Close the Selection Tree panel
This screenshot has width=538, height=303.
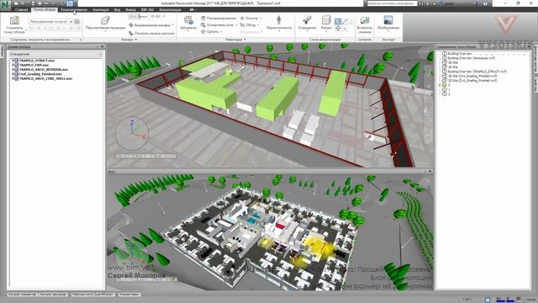tap(102, 46)
